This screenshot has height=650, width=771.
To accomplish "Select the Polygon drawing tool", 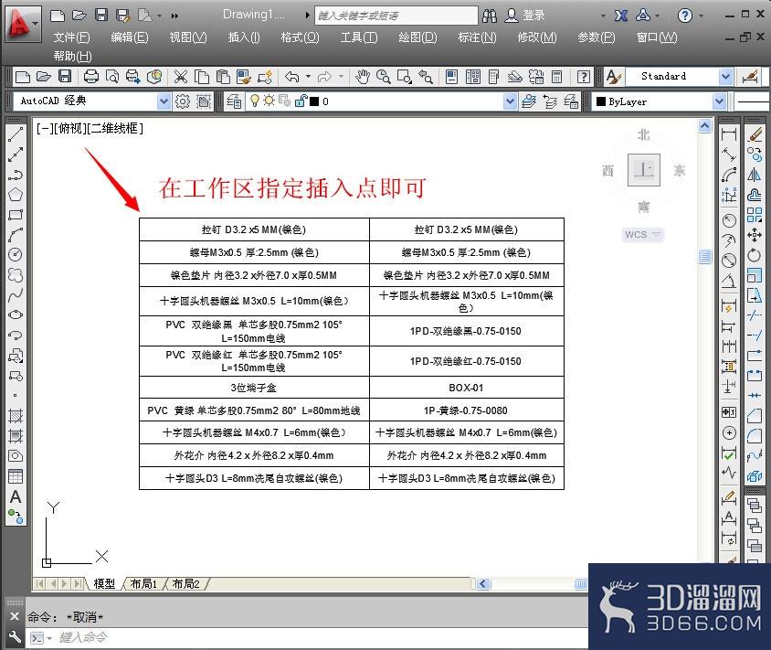I will click(16, 195).
